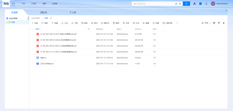The image size is (233, 111).
Task: Open the advanced search options icon in the search box
Action: 180,4
